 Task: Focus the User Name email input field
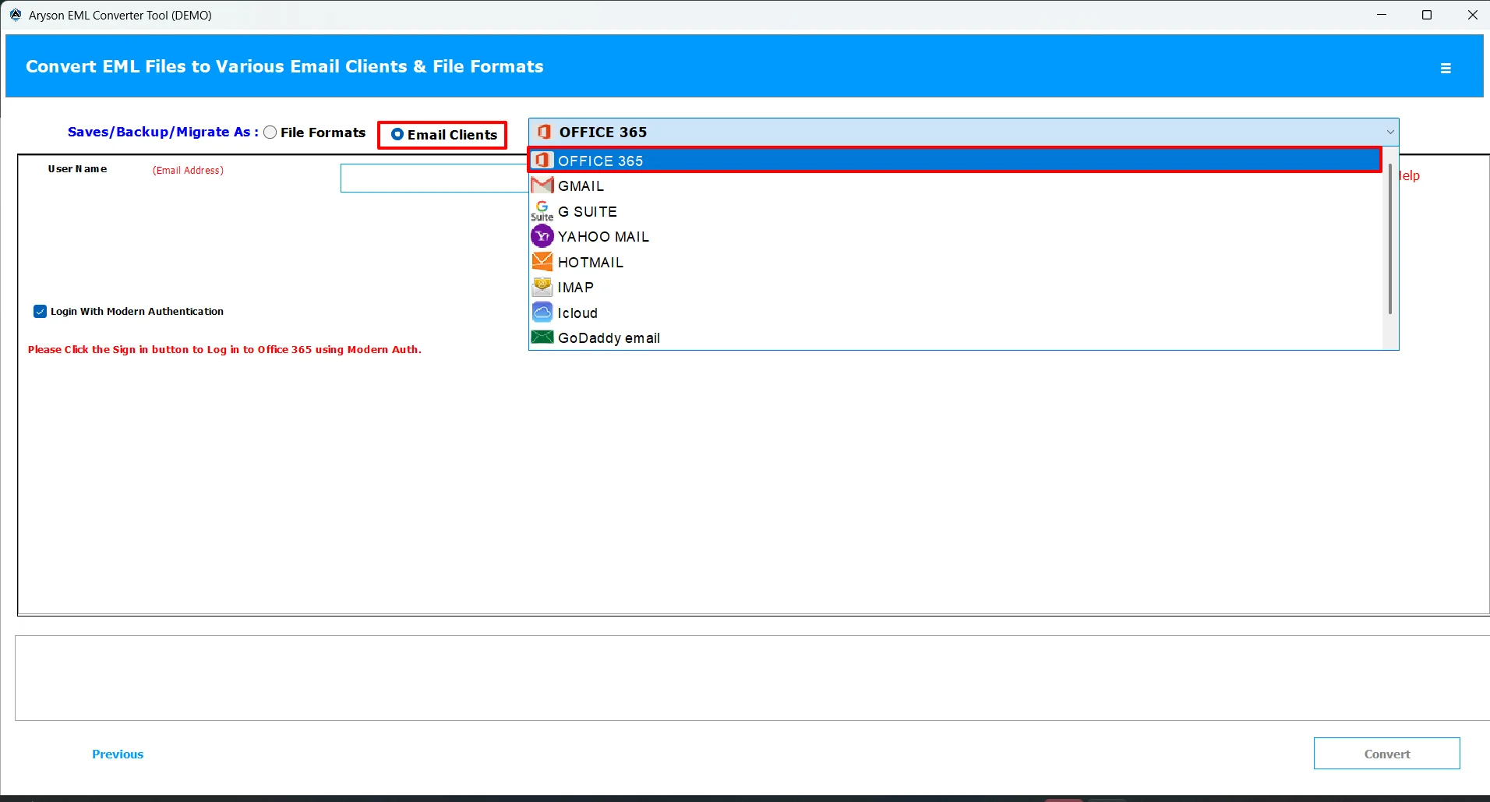[434, 178]
